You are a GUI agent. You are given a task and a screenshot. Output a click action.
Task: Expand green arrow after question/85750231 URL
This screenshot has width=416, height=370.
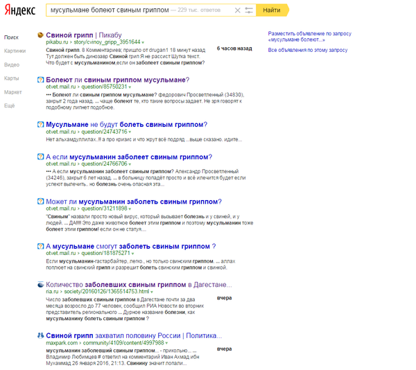tap(130, 87)
